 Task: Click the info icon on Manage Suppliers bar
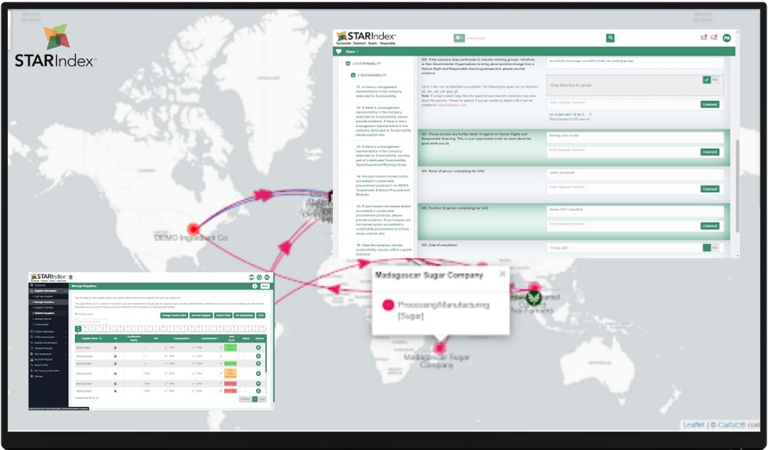tap(255, 286)
